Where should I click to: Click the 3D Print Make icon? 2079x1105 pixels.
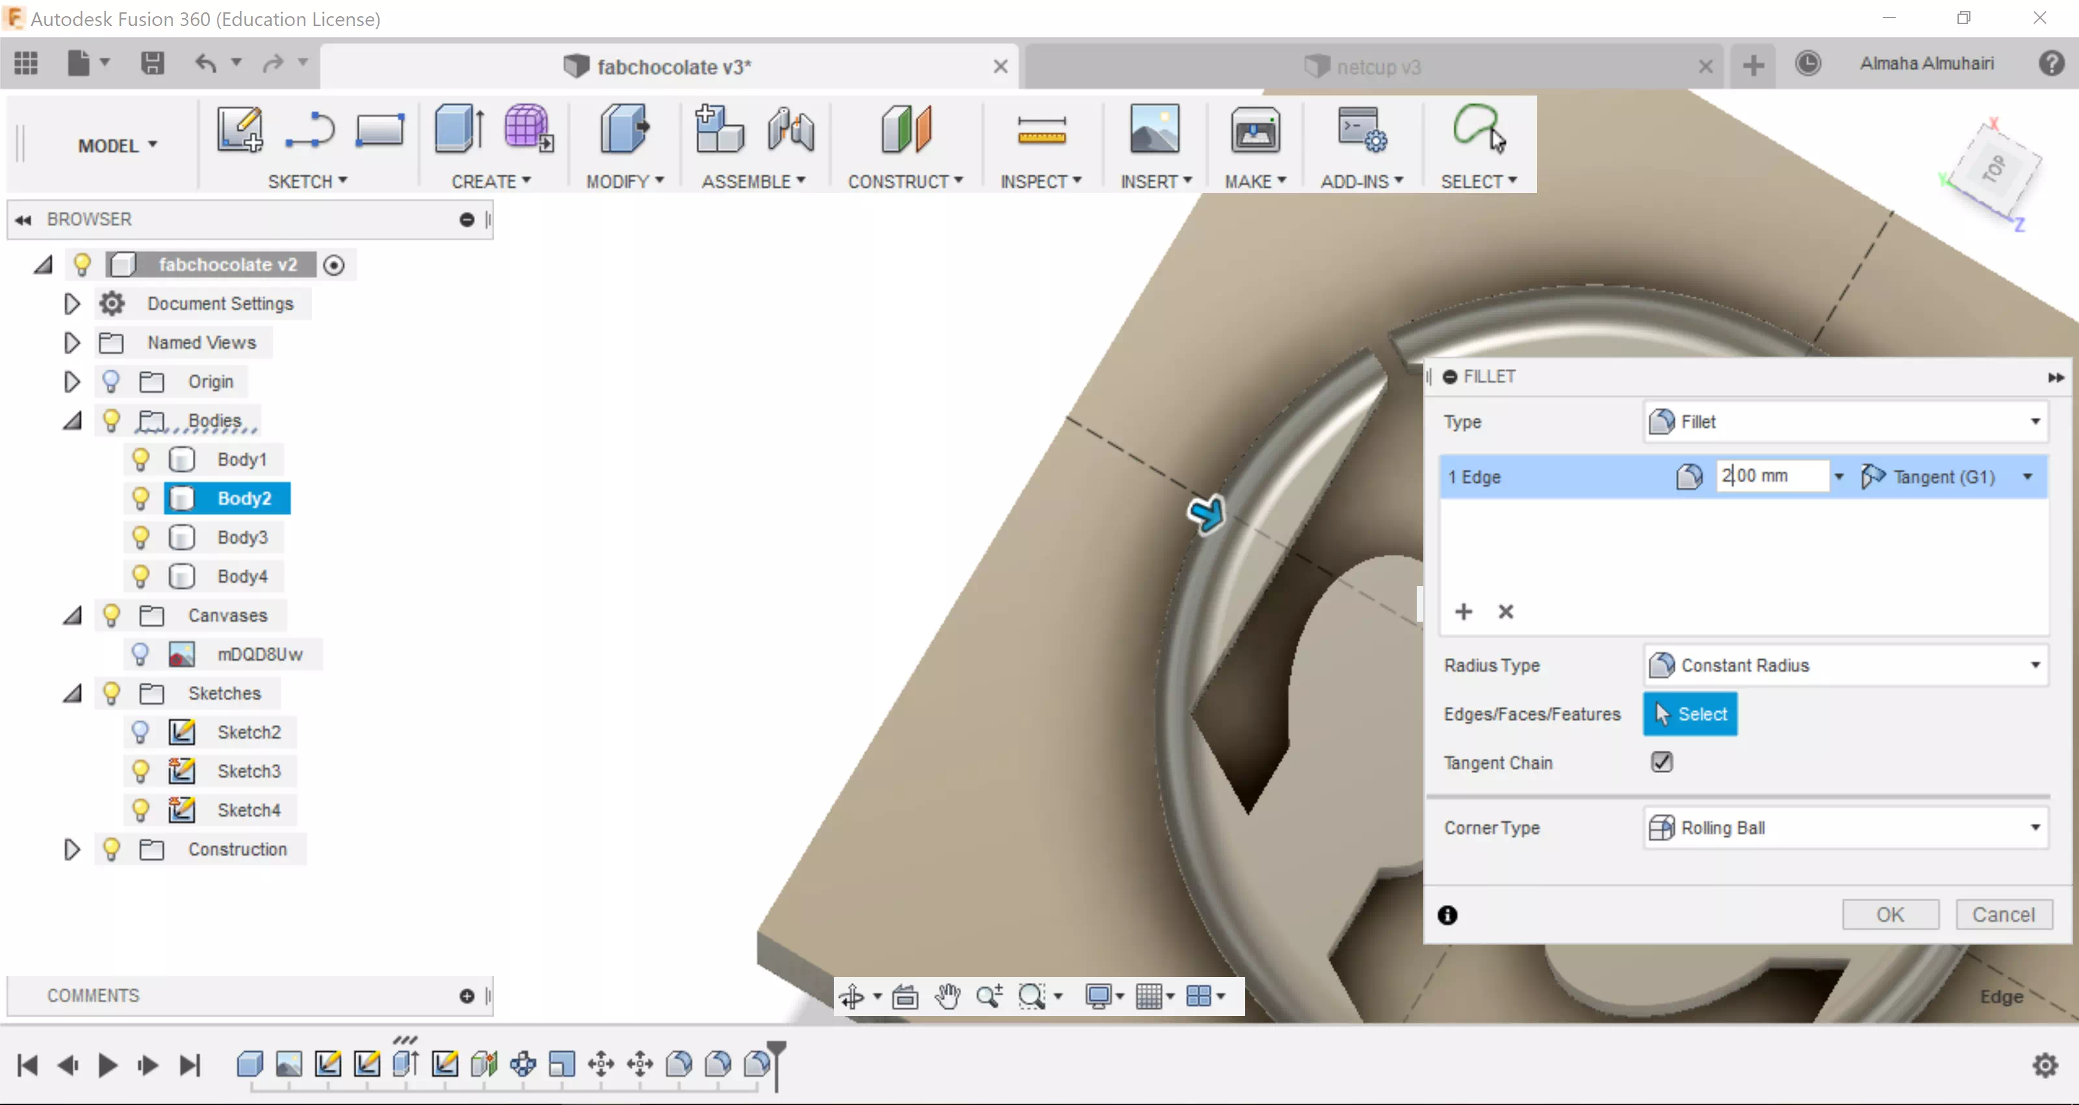click(x=1254, y=131)
